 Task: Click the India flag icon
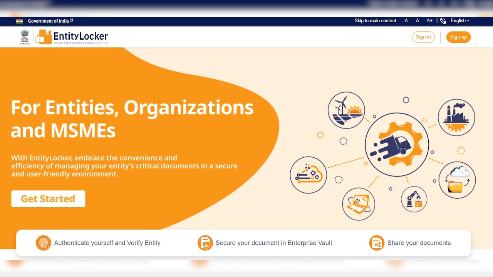tap(19, 21)
